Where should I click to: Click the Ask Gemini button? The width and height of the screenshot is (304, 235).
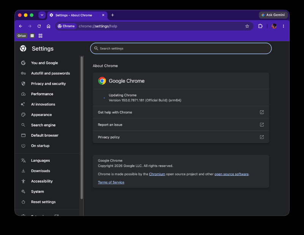273,15
